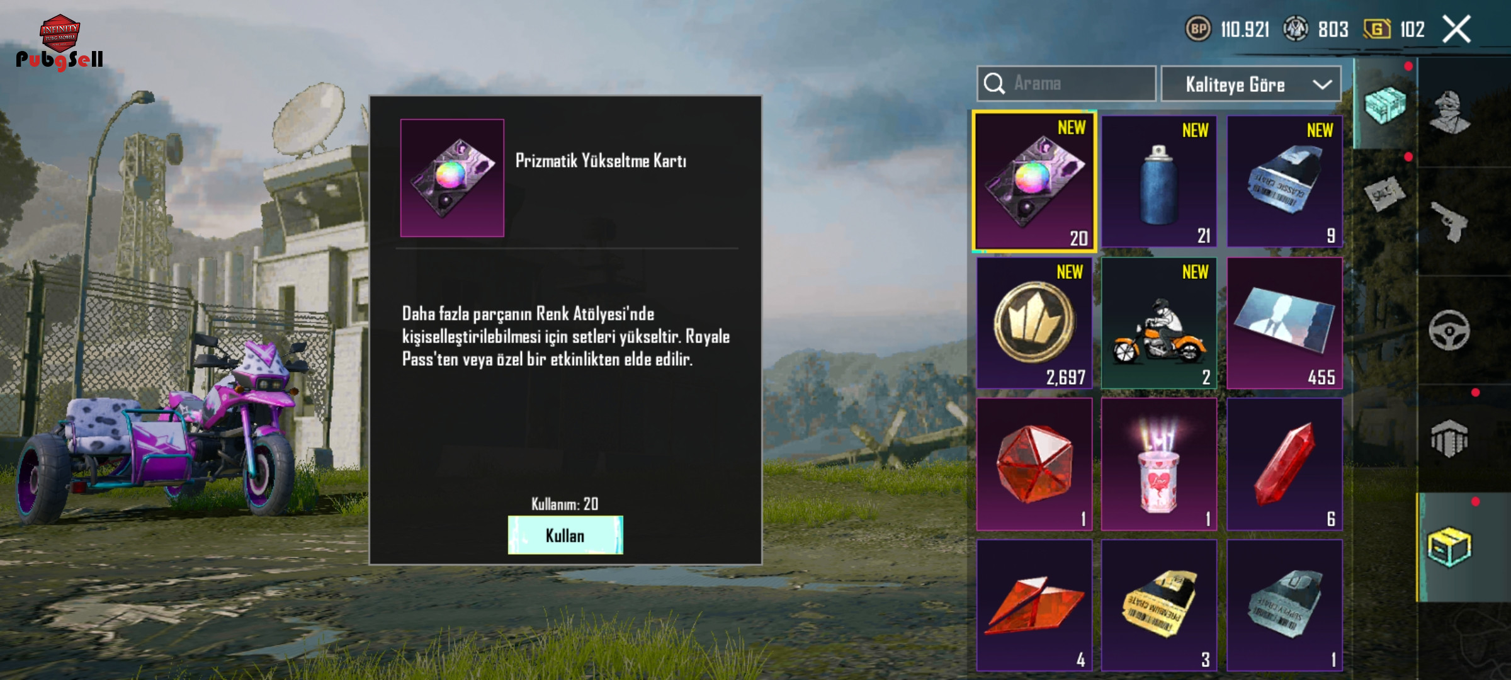Select the yellow premium crate coupon
This screenshot has width=1511, height=680.
point(1159,605)
